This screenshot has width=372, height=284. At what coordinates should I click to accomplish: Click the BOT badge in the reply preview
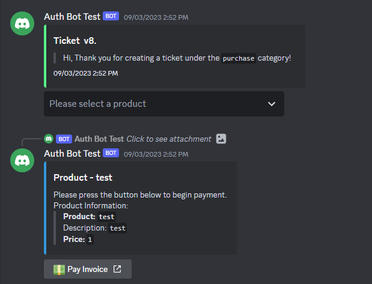point(64,139)
